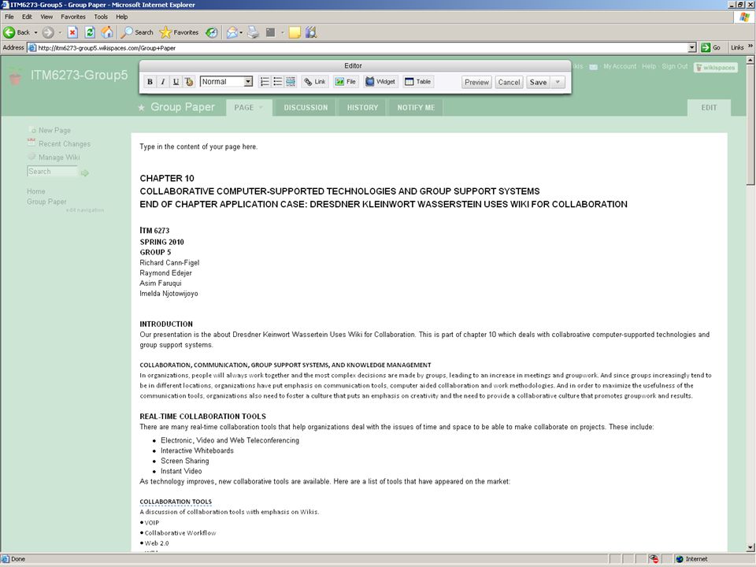The width and height of the screenshot is (756, 567).
Task: Click the Go button beside address bar
Action: pyautogui.click(x=710, y=47)
